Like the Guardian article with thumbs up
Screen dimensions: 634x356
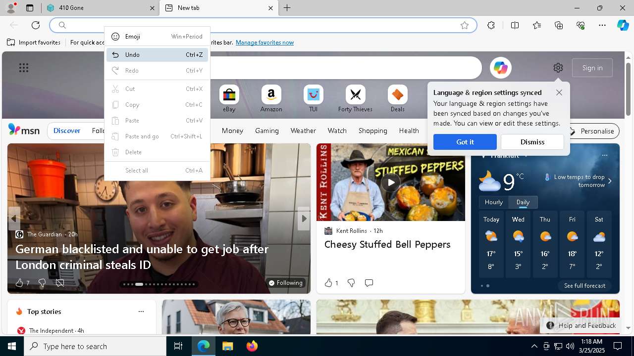coord(19,283)
